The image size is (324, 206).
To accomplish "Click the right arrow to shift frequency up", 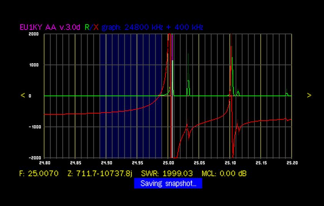I will tap(309, 95).
